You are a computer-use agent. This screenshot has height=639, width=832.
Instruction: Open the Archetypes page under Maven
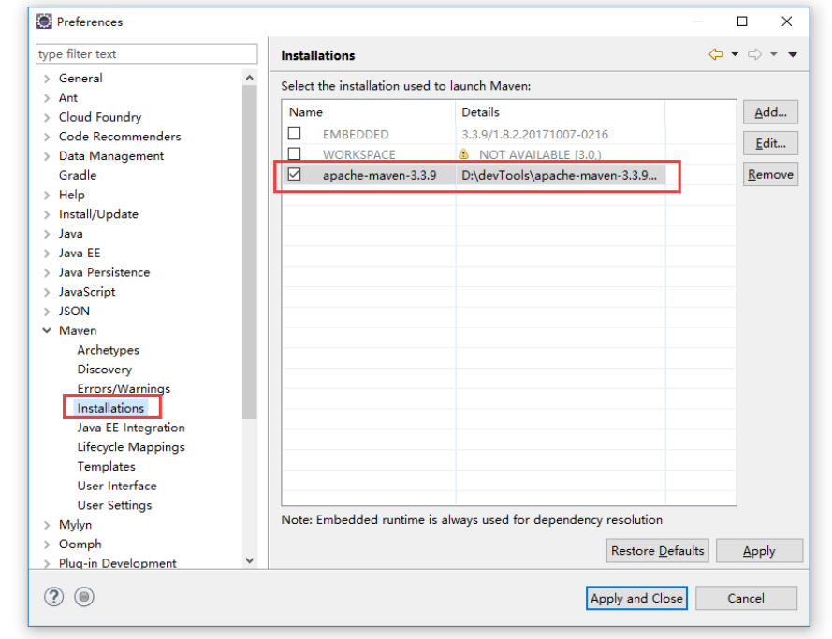tap(109, 350)
